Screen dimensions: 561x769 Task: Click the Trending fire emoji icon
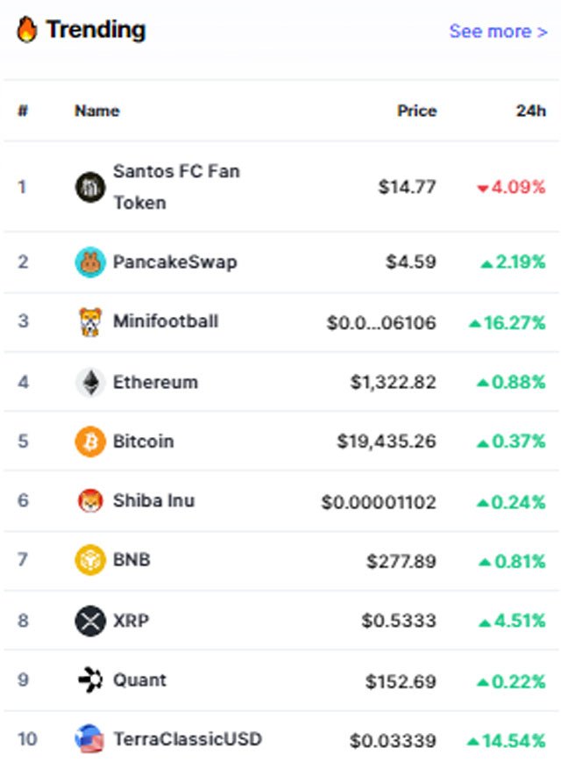(x=26, y=30)
